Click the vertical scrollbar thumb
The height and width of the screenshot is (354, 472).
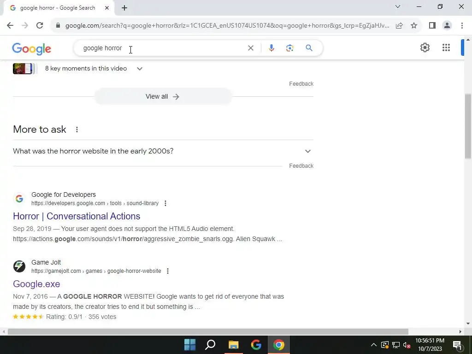[x=468, y=126]
